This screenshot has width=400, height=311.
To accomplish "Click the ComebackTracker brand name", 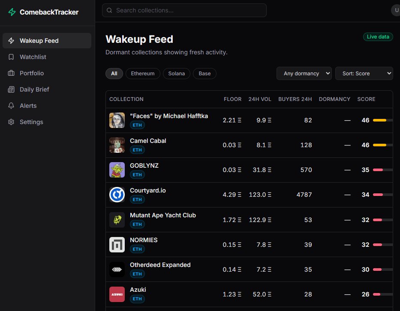I will pos(49,12).
